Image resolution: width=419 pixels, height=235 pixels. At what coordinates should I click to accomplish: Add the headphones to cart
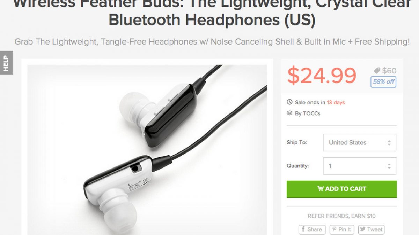point(341,189)
